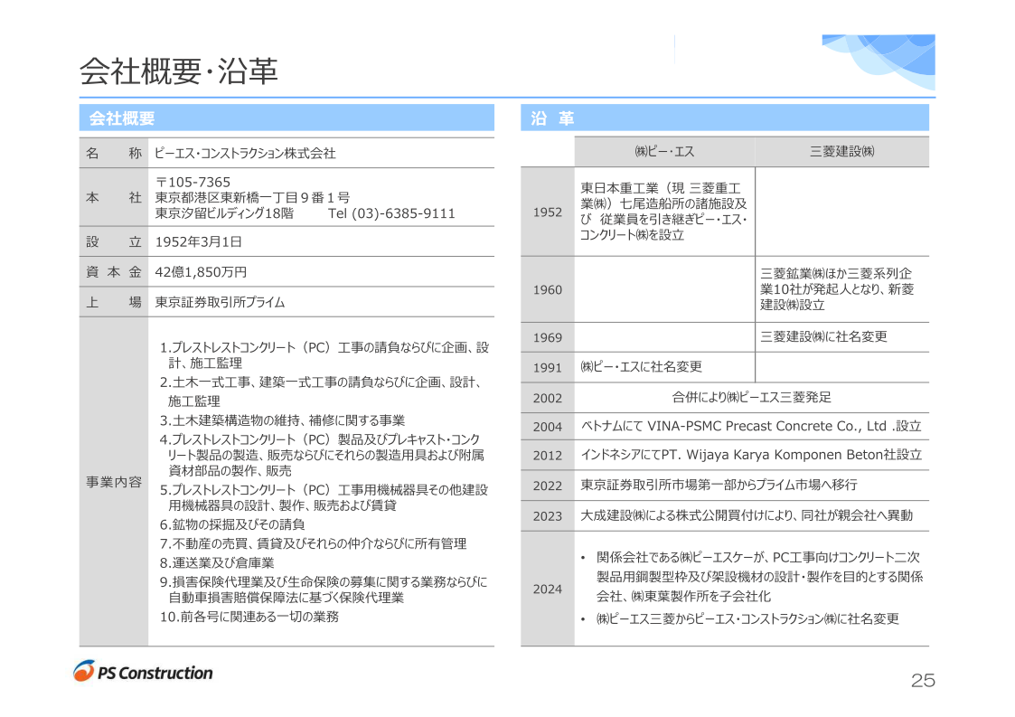
Task: Click the 1952 entry about ピー・エス・コンクリート㈱ founding
Action: pos(664,212)
